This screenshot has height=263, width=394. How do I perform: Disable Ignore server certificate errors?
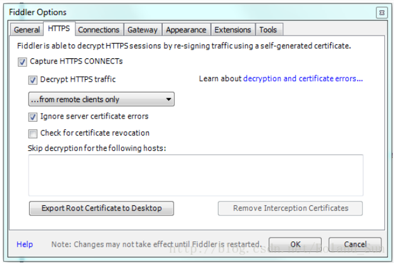[x=33, y=117]
